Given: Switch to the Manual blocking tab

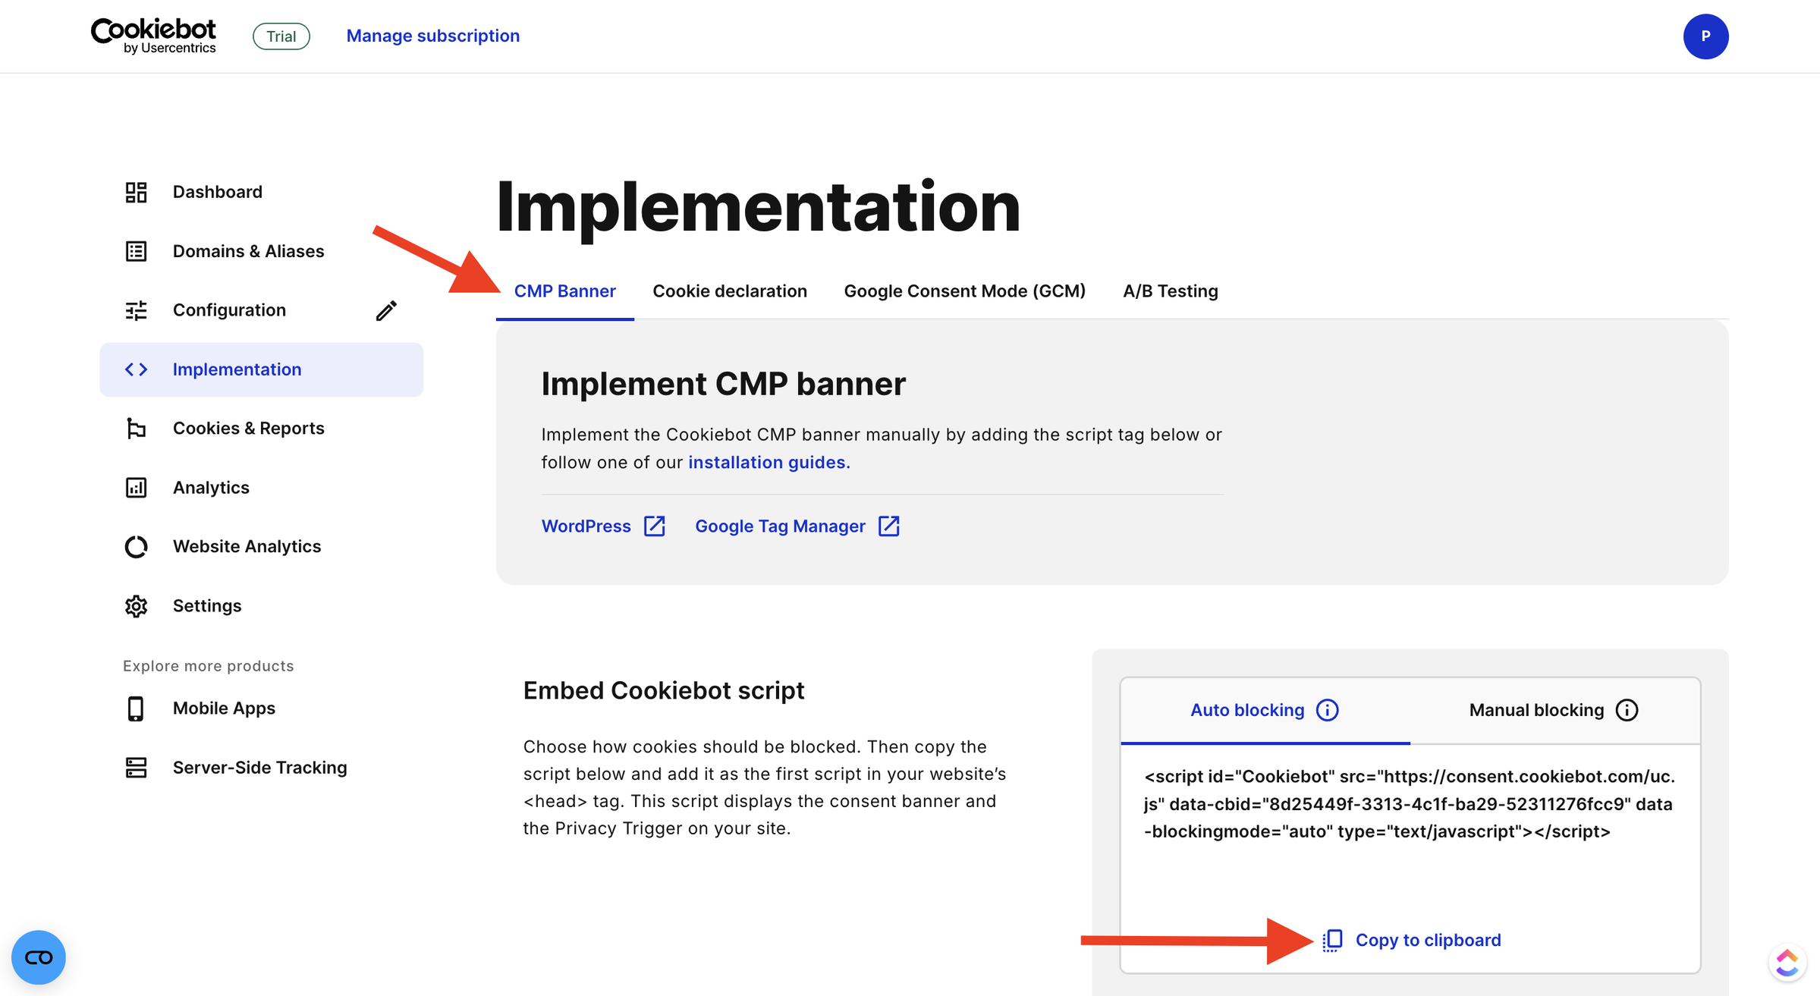Looking at the screenshot, I should (x=1554, y=710).
